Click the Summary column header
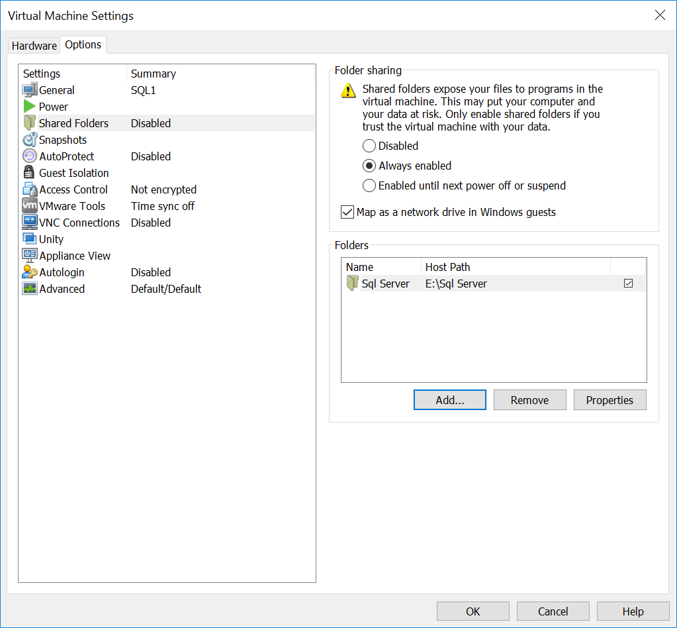 point(220,74)
